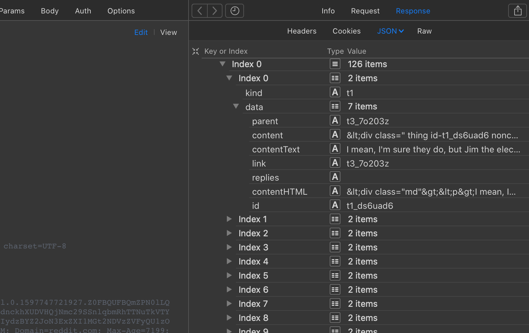Click the back navigation arrow button

[200, 11]
